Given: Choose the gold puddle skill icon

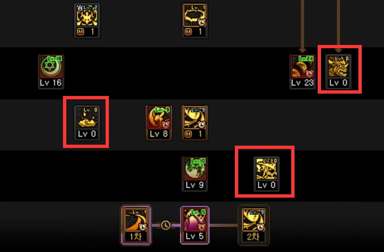Looking at the screenshot, I should point(87,118).
